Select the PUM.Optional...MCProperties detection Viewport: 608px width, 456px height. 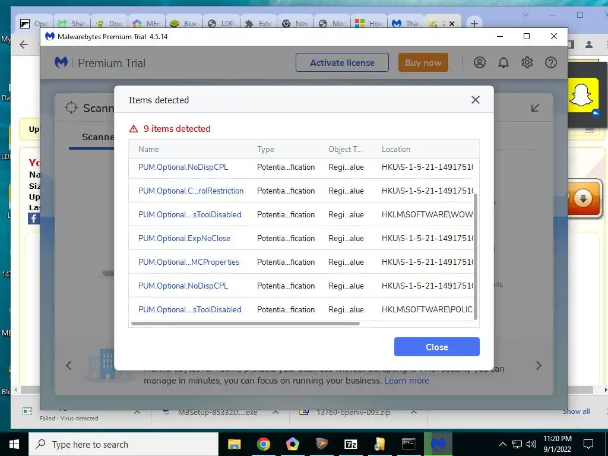pos(189,262)
